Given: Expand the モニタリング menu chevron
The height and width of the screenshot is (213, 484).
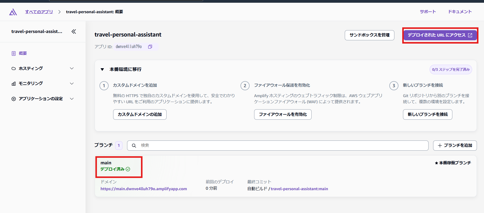Looking at the screenshot, I should (72, 83).
